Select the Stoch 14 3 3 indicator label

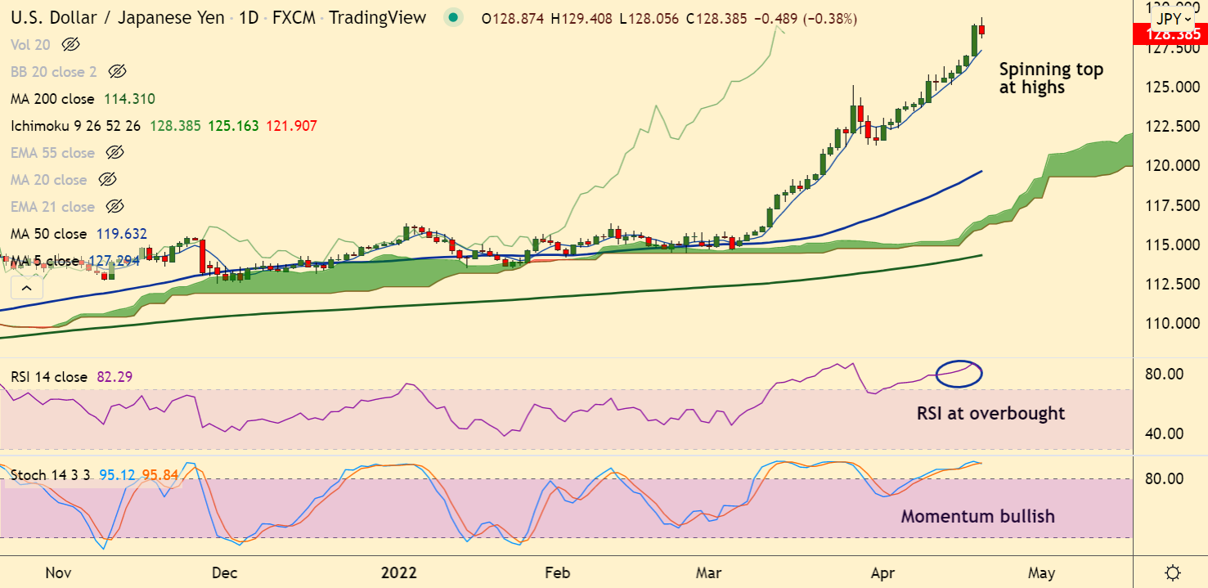51,474
